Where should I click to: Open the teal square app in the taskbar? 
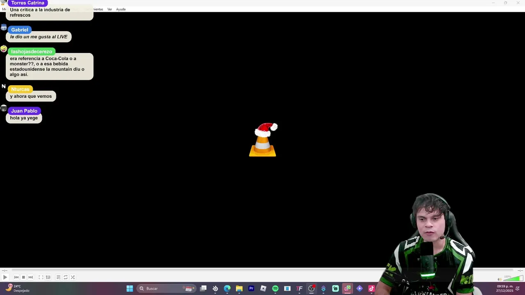pyautogui.click(x=336, y=288)
